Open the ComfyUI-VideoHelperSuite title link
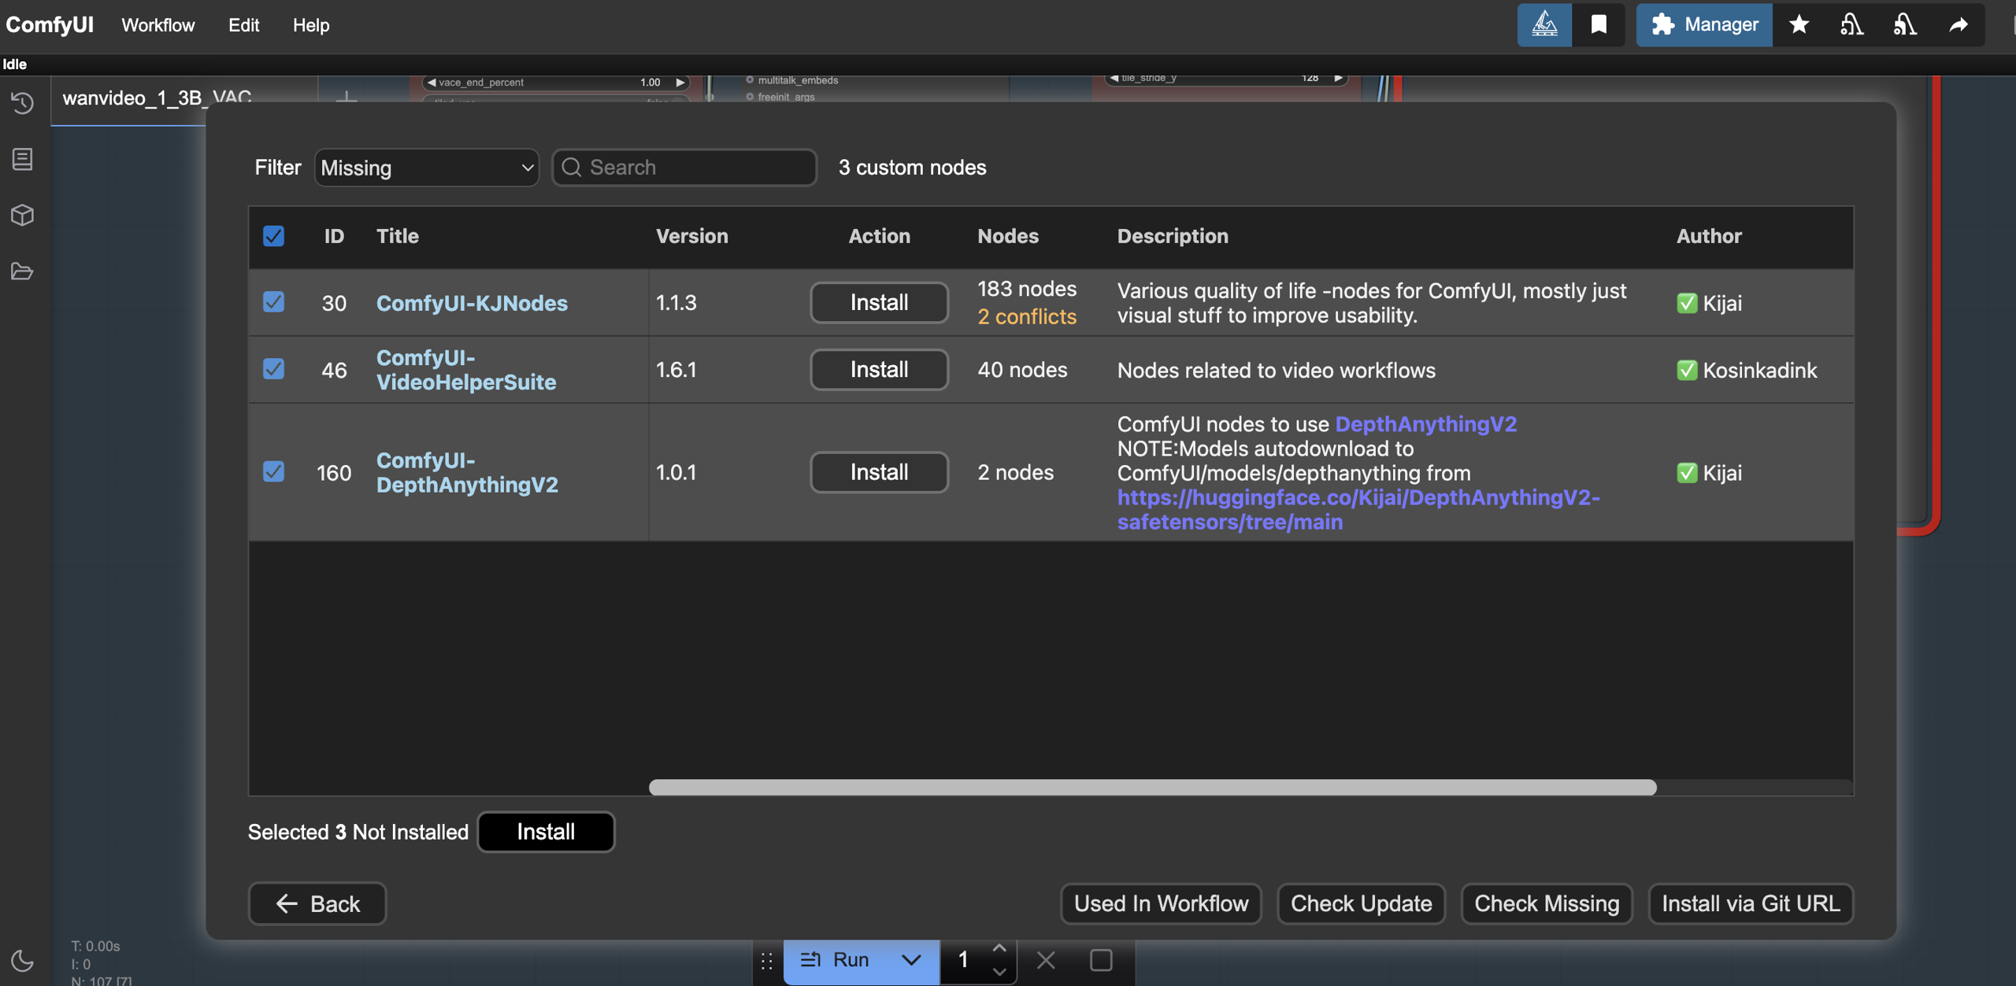2016x986 pixels. click(466, 369)
